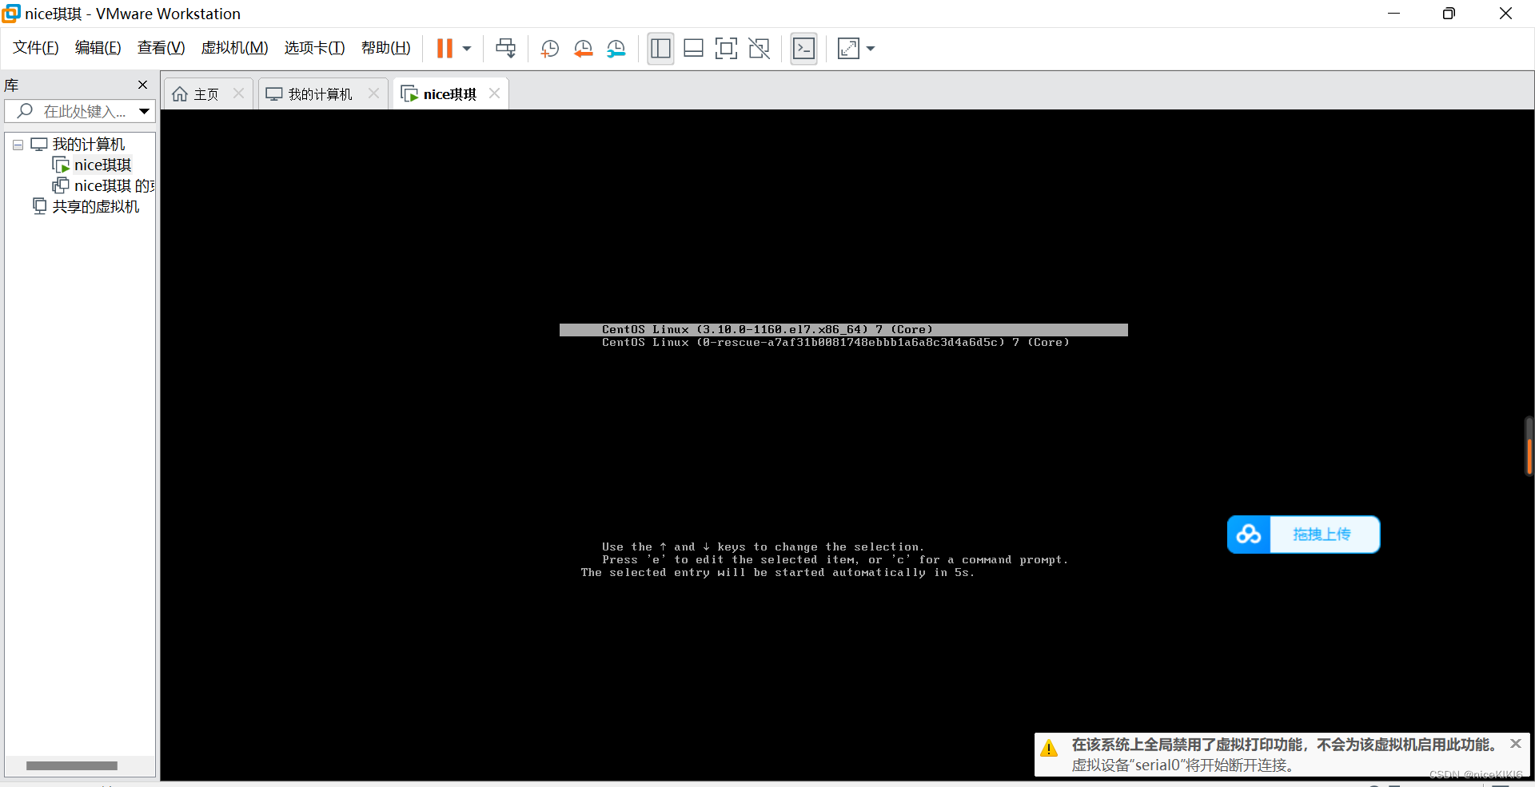The image size is (1535, 787).
Task: Collapse the 我的计算机 tree node
Action: [x=18, y=145]
